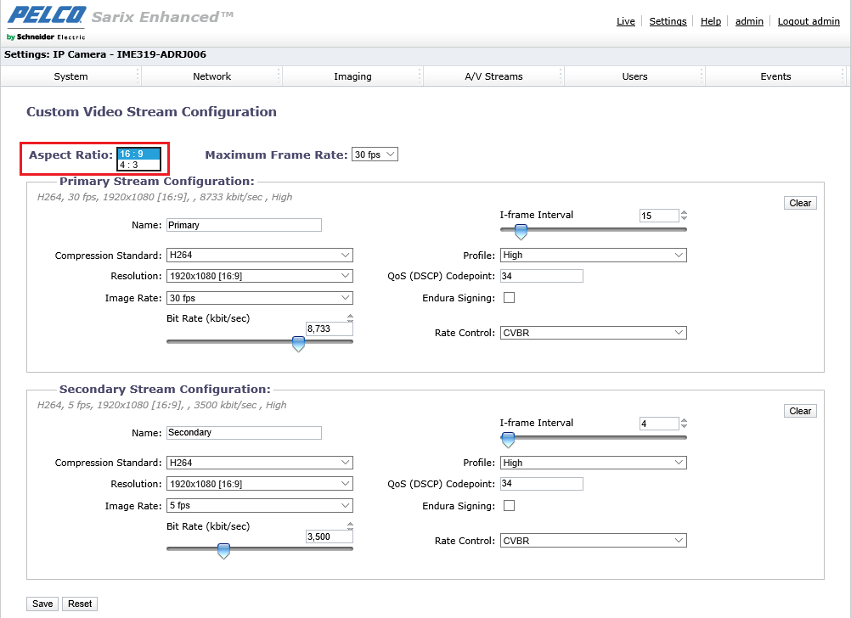
Task: Click primary stream Bit Rate slider handle
Action: coord(298,344)
